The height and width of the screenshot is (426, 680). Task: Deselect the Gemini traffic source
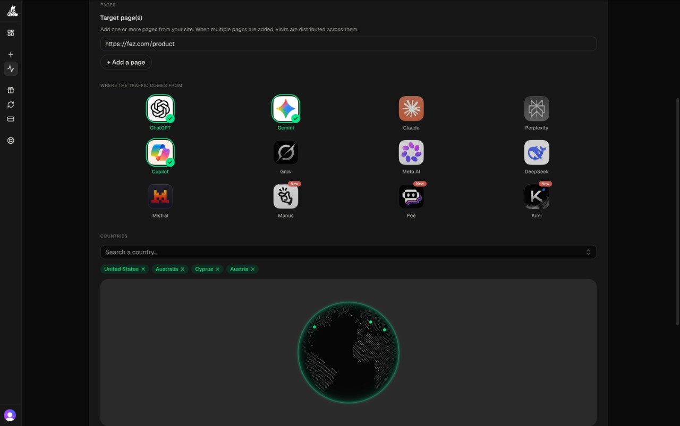pyautogui.click(x=286, y=109)
